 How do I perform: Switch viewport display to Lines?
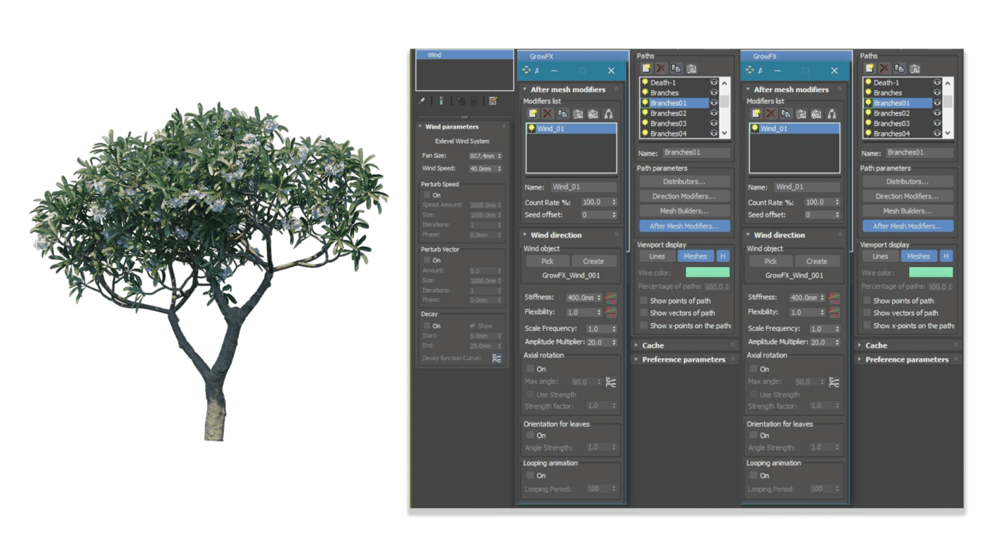coord(657,256)
